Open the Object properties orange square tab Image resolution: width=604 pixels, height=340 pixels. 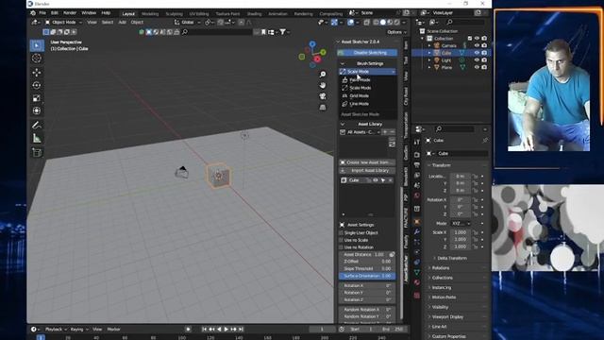coord(417,222)
